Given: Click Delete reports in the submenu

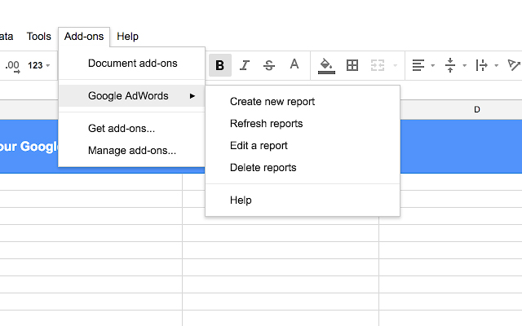Looking at the screenshot, I should (x=263, y=168).
